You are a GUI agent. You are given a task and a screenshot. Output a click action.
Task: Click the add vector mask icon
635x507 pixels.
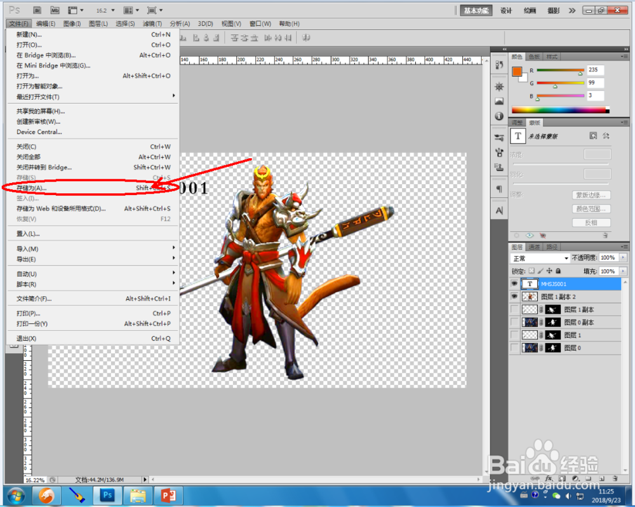[x=606, y=136]
